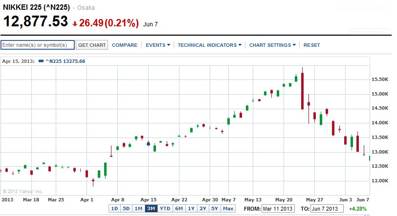This screenshot has width=397, height=216.
Task: Click the +4.28% change value
Action: pyautogui.click(x=358, y=209)
